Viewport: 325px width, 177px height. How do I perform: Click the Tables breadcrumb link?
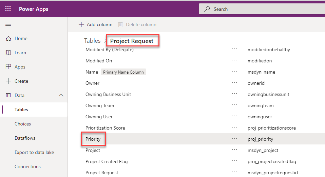click(x=92, y=41)
